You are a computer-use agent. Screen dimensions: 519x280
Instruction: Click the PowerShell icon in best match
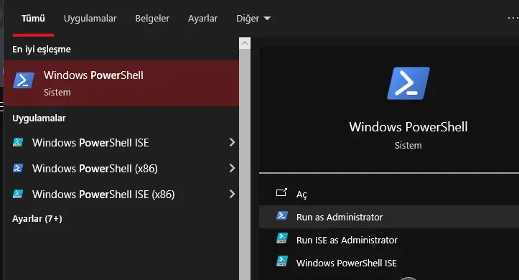point(24,80)
